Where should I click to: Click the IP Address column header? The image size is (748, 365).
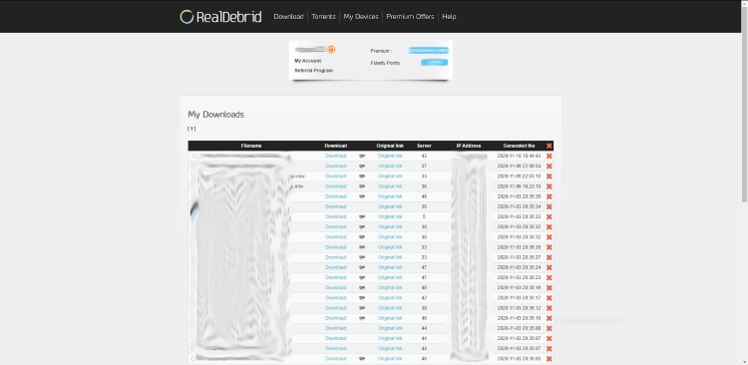[x=469, y=146]
